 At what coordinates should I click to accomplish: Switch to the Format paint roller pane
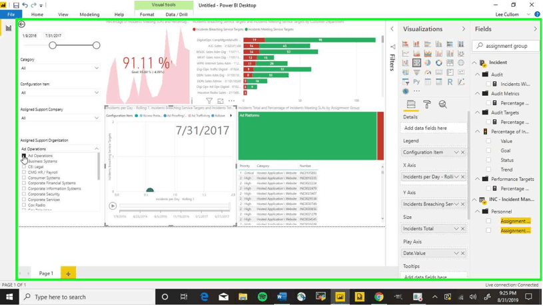pyautogui.click(x=427, y=104)
